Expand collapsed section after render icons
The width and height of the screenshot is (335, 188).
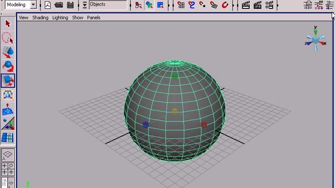pos(277,5)
